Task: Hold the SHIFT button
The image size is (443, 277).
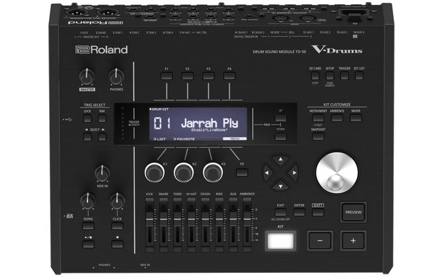Action: (318, 213)
